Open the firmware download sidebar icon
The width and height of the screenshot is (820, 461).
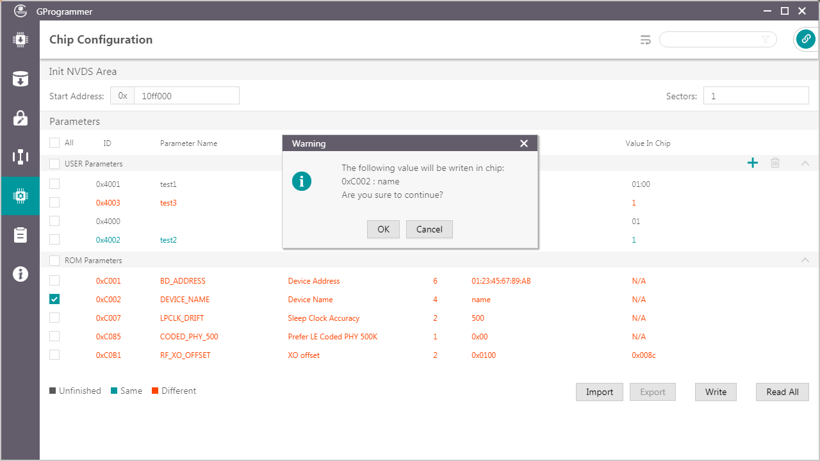tap(20, 40)
